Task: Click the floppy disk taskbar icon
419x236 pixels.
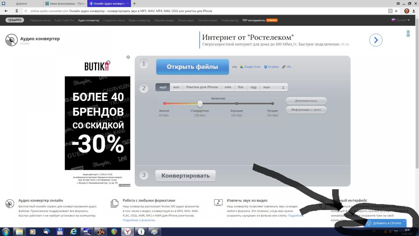Action: [60, 231]
